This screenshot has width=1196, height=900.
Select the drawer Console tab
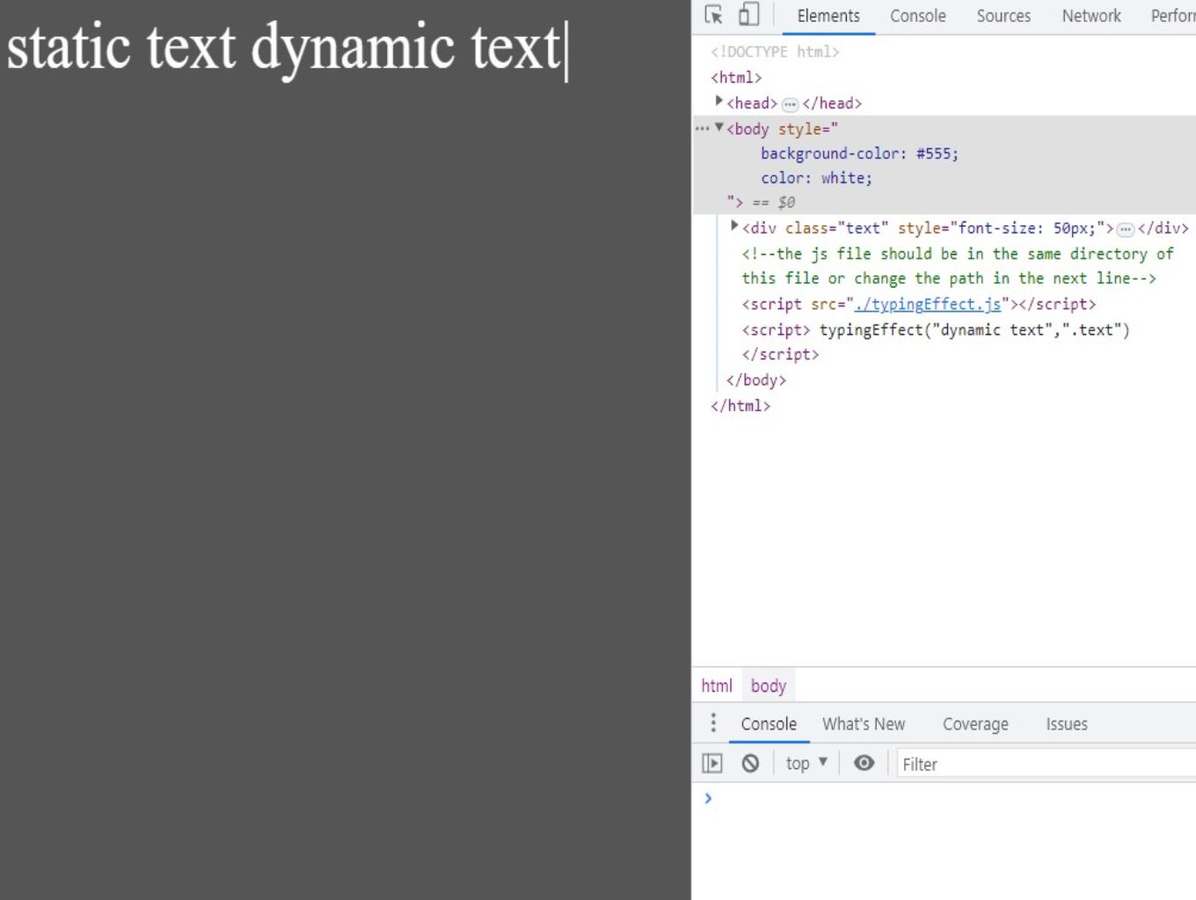pos(769,724)
